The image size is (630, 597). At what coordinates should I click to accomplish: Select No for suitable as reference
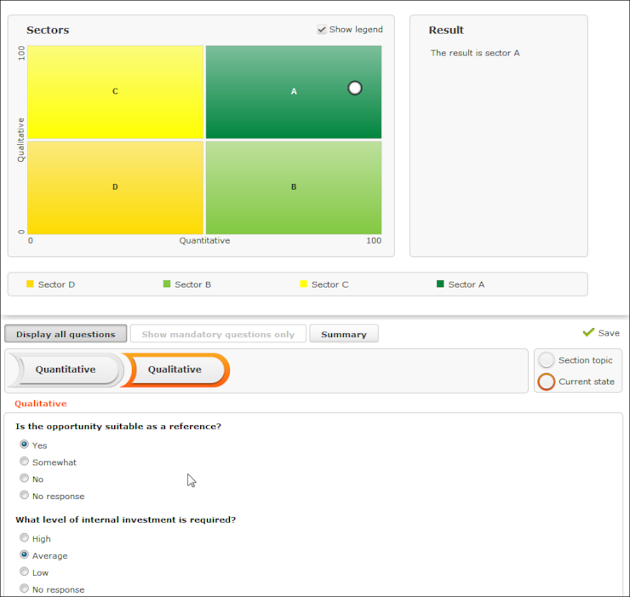click(24, 478)
